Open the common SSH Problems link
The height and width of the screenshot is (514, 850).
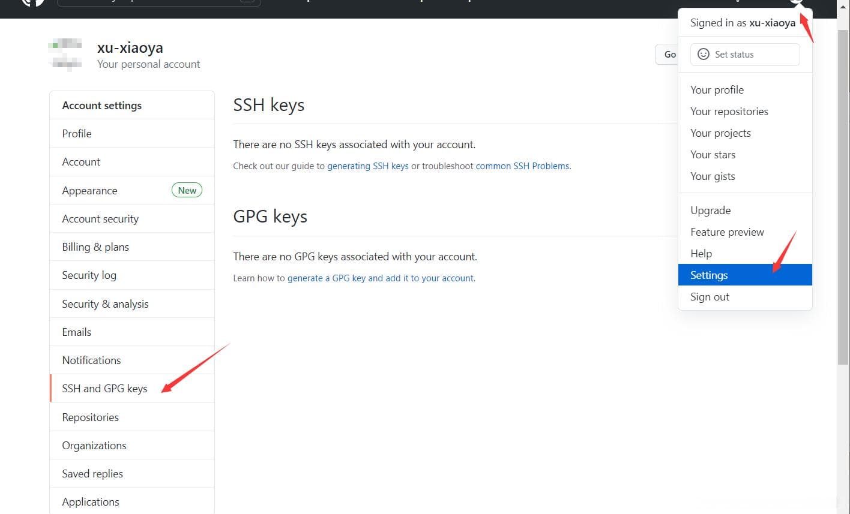coord(522,166)
